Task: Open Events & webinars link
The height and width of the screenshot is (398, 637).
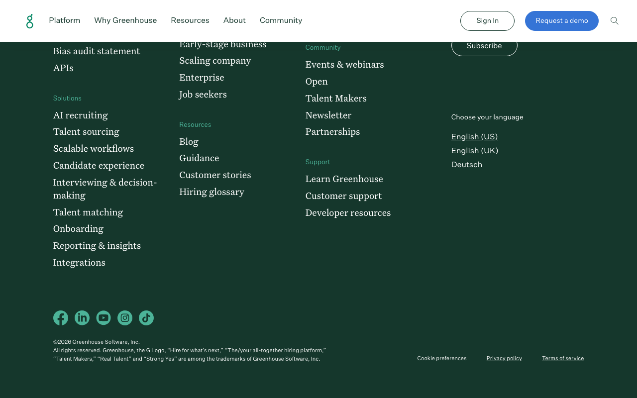Action: pyautogui.click(x=345, y=65)
